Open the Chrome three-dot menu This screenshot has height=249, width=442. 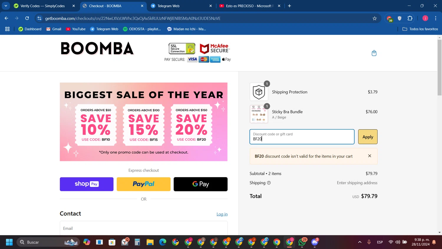click(436, 18)
